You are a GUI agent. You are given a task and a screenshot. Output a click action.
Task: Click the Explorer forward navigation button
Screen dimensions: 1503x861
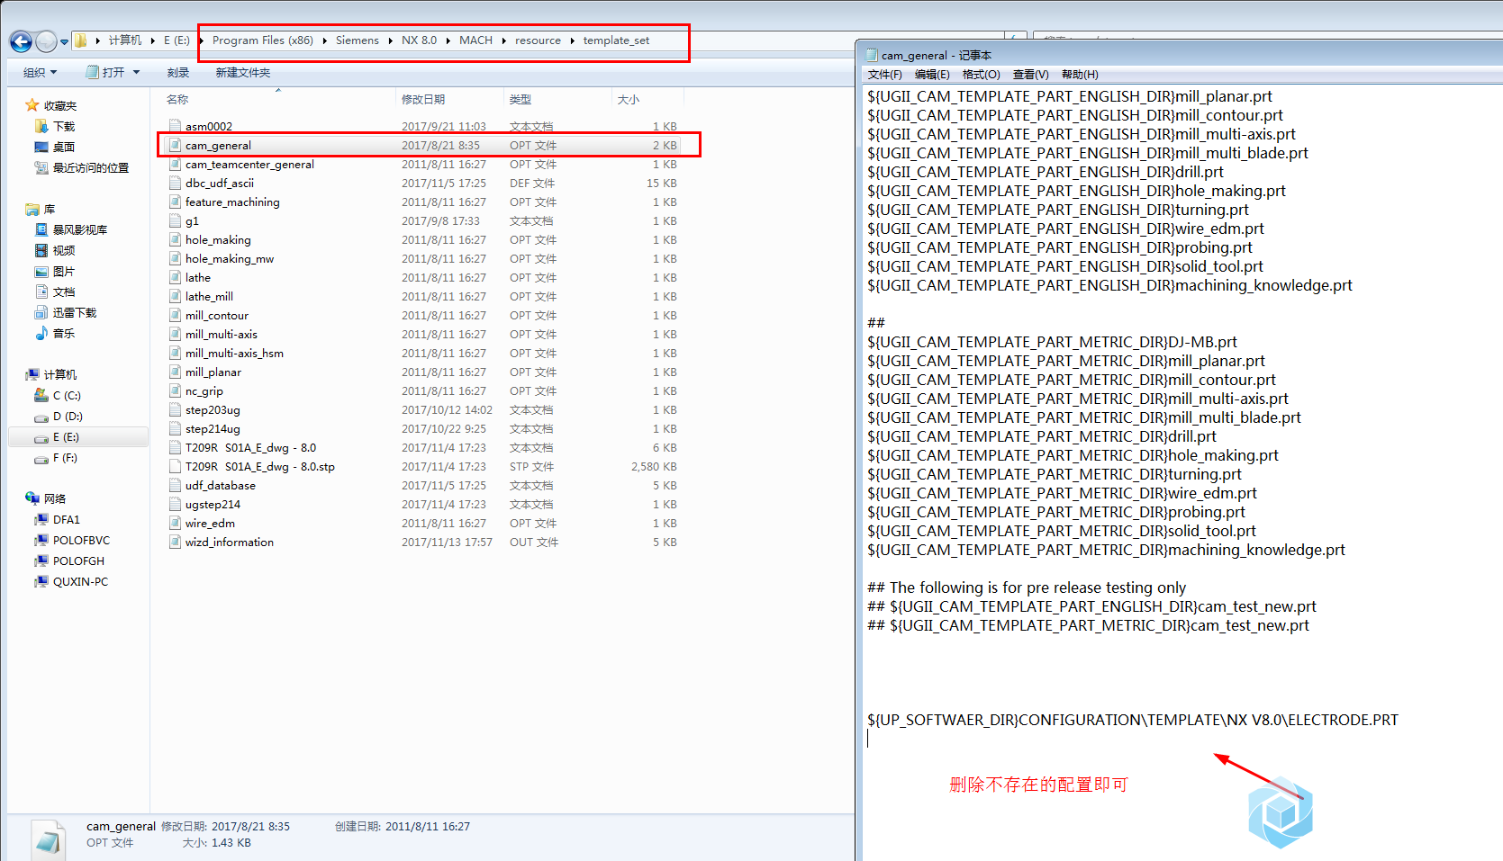[46, 41]
